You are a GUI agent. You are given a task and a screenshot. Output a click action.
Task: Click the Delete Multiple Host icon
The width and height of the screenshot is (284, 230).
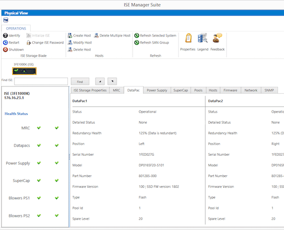(96, 35)
